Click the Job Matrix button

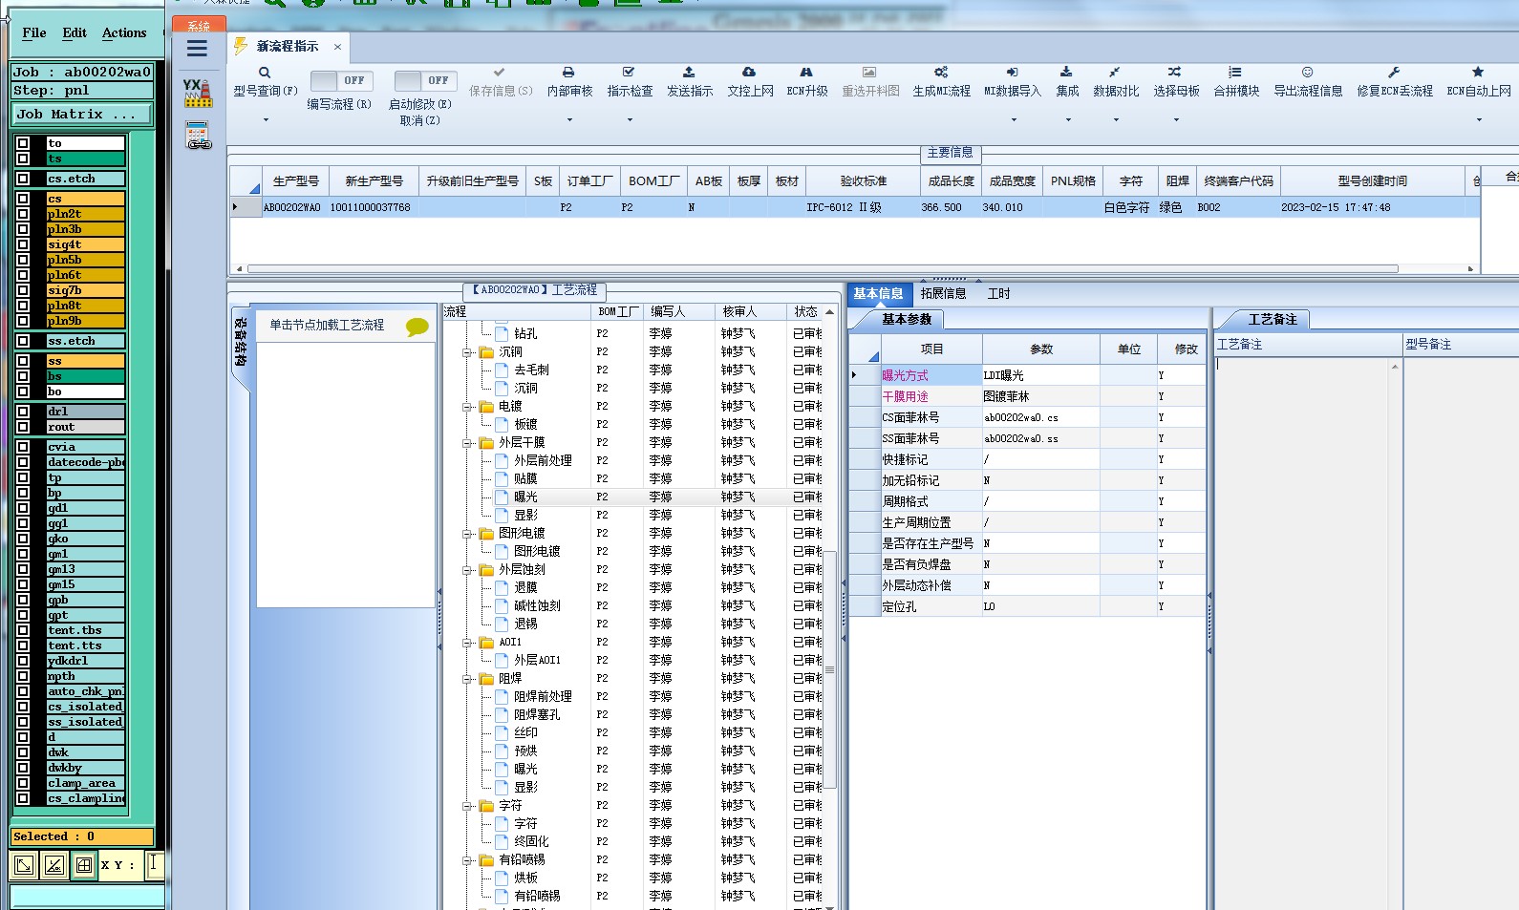point(82,114)
